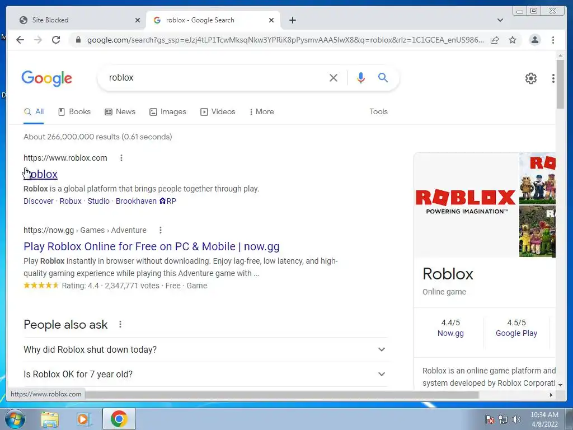This screenshot has height=430, width=573.
Task: Bookmark this page with the star icon
Action: point(513,40)
